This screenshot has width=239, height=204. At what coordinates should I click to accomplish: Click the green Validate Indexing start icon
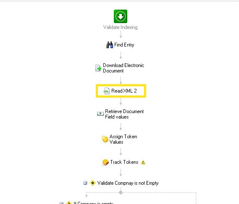pos(121,16)
